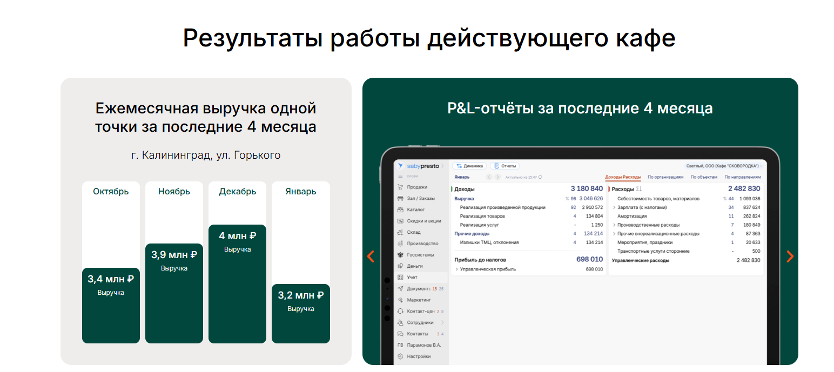Click the ПВ avatar for Парамонов В.А.
The height and width of the screenshot is (372, 834).
[x=400, y=345]
